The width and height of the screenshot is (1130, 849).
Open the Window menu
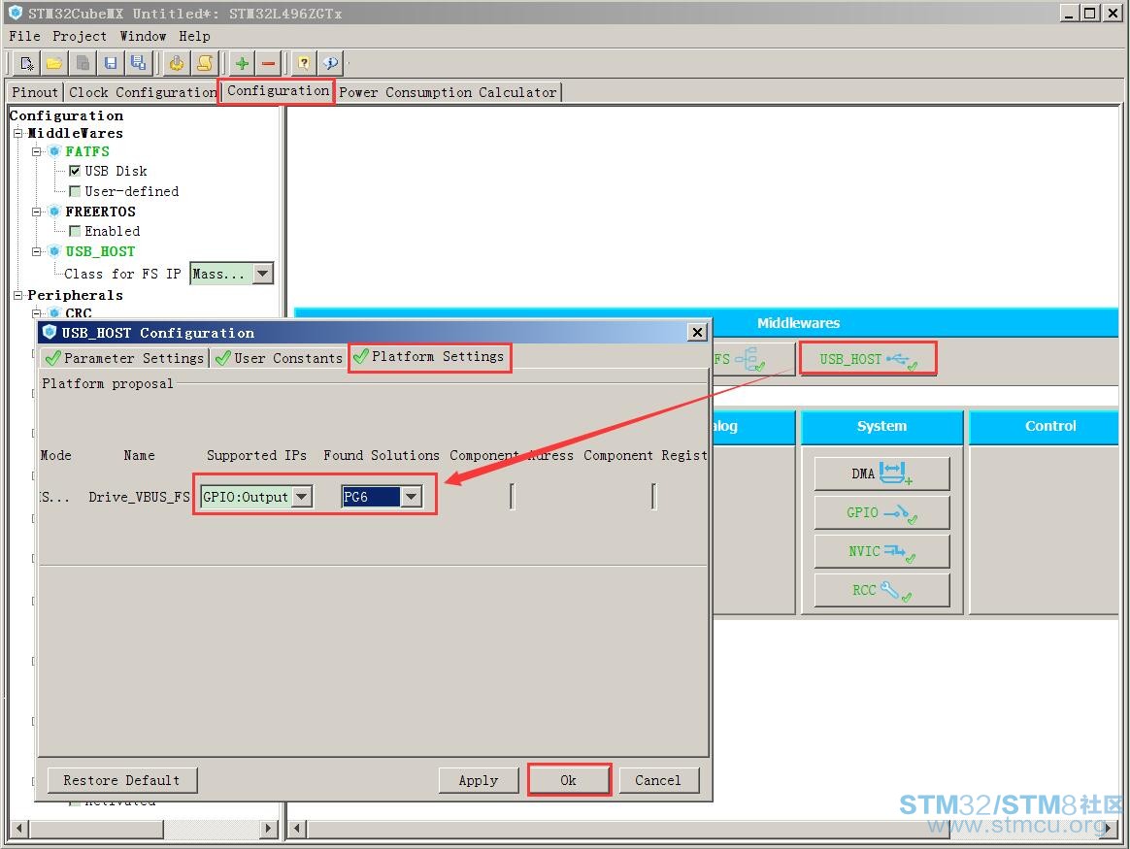(x=143, y=36)
